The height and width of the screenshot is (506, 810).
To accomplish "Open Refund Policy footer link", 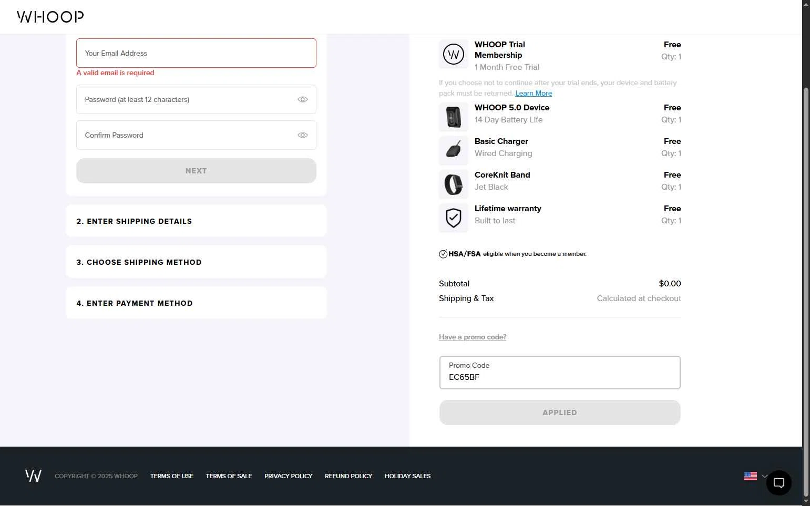I will click(x=348, y=476).
